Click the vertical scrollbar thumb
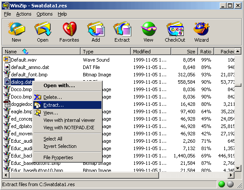 [x=238, y=85]
